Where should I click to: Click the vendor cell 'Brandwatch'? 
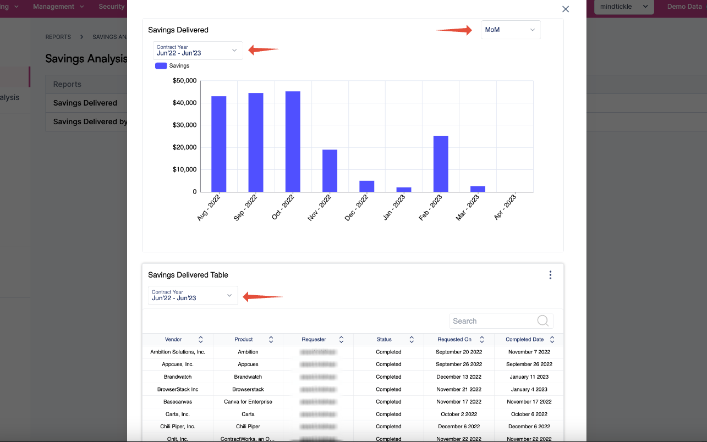click(178, 377)
